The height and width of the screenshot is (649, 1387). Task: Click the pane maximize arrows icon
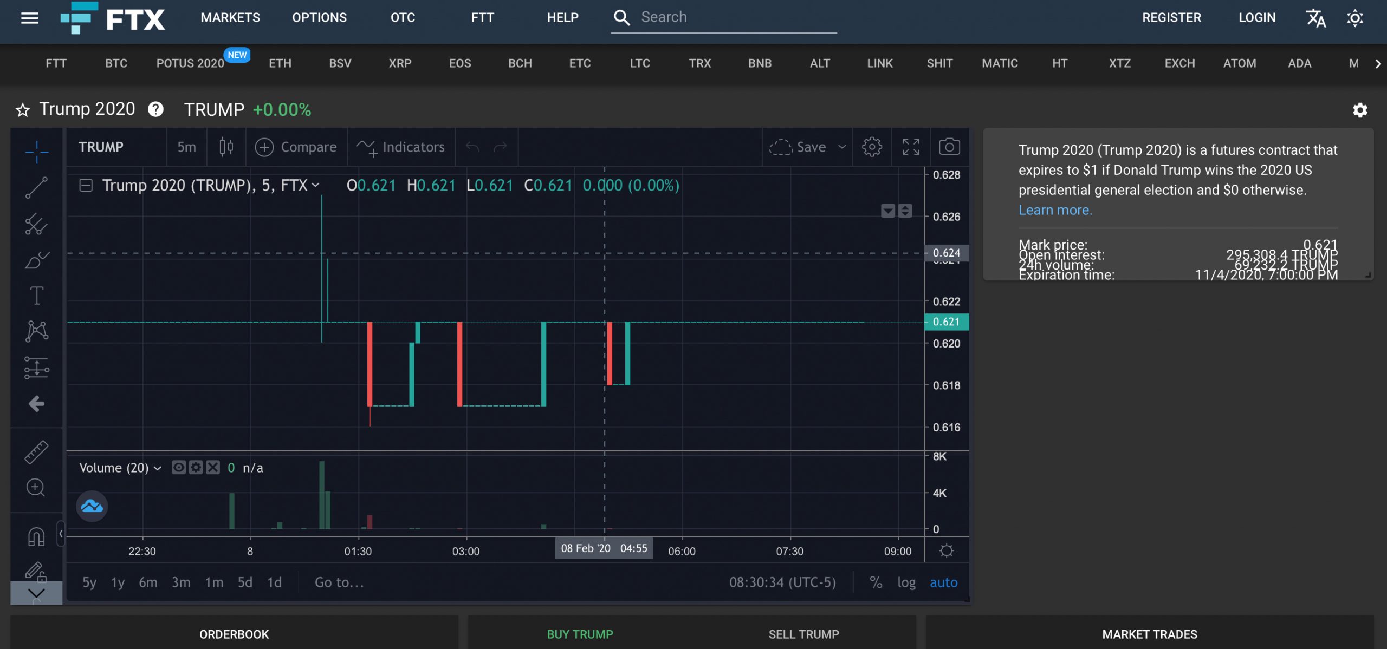click(905, 211)
